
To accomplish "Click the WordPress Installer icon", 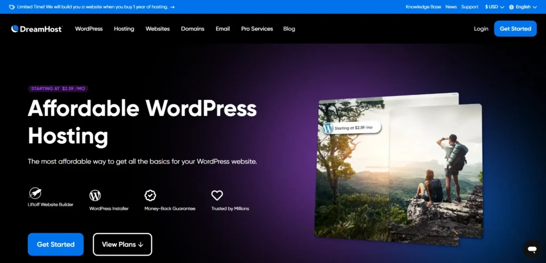I will coord(95,195).
